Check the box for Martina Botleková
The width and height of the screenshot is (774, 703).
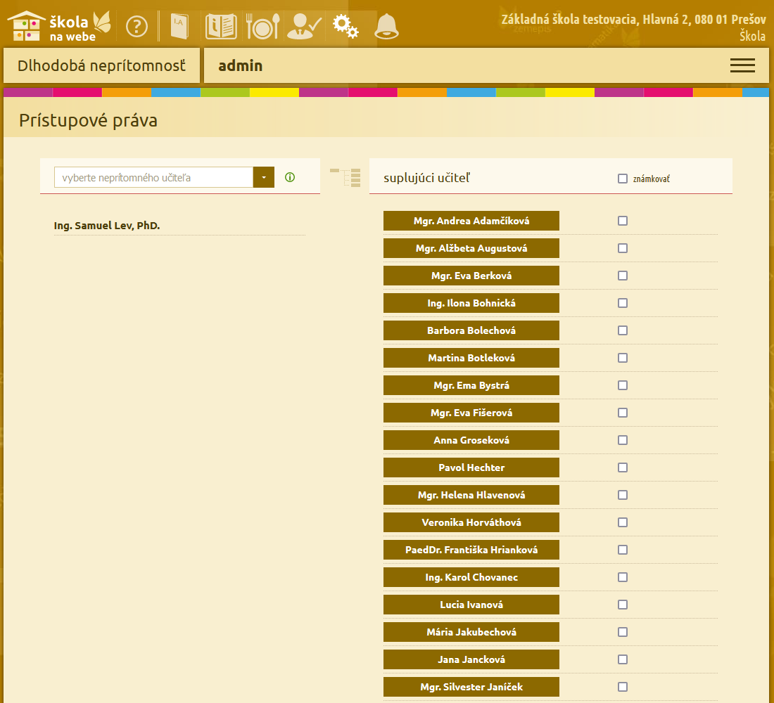point(623,358)
